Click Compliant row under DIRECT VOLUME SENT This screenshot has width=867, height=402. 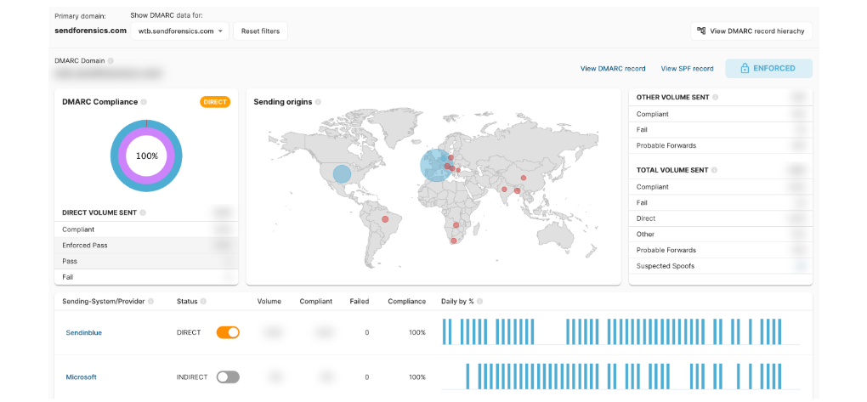pos(146,229)
